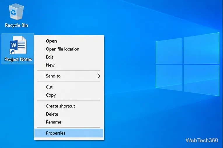Choose Delete from the context menu
223x148 pixels.
coord(69,114)
